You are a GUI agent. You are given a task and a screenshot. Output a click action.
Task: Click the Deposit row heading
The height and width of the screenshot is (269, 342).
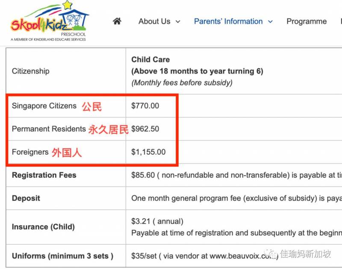coord(26,199)
